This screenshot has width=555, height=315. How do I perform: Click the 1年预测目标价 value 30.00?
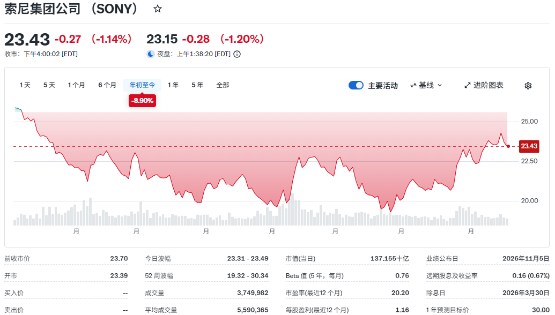(x=541, y=310)
